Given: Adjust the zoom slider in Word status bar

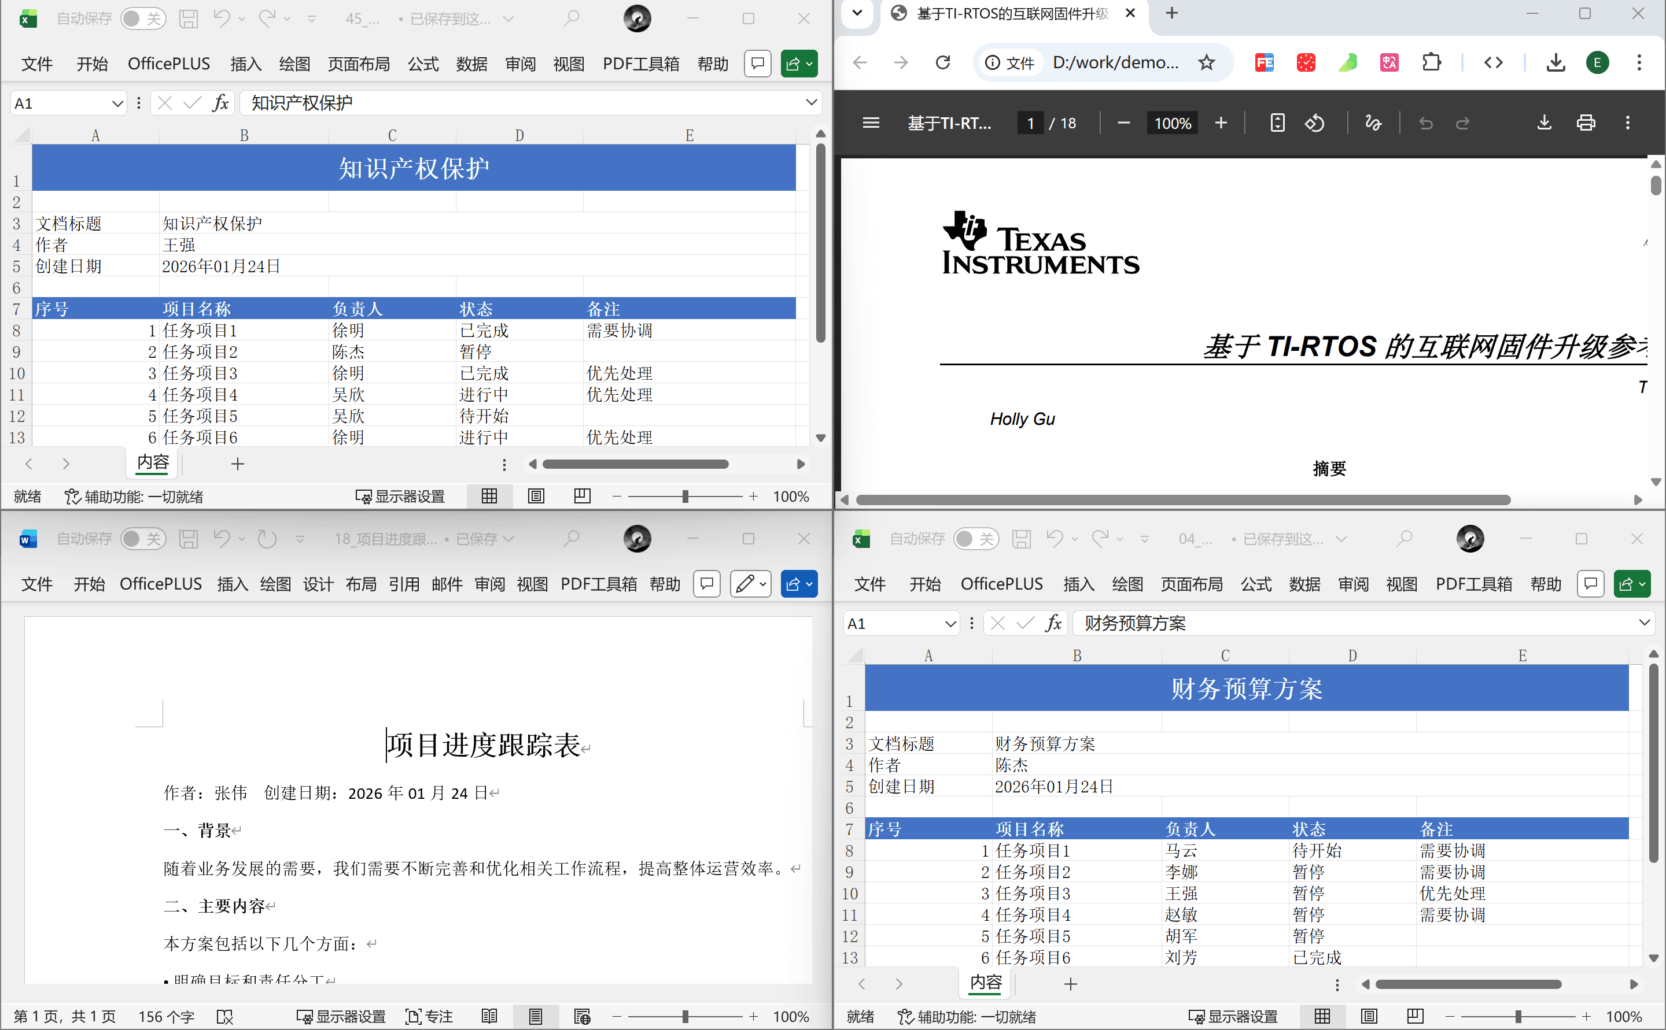Looking at the screenshot, I should click(x=685, y=1016).
